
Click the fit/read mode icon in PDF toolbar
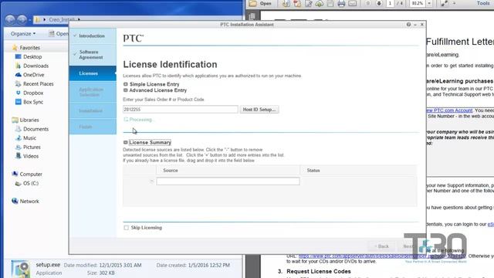tap(445, 3)
